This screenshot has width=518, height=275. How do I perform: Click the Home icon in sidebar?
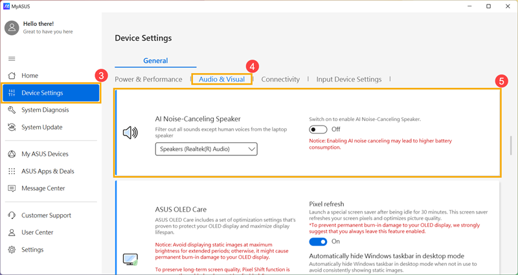click(12, 76)
